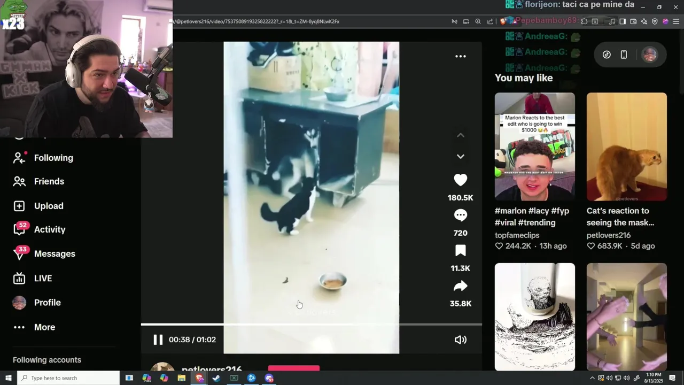Open the browser hamburger menu
Screen dimensions: 684x385
(676, 21)
